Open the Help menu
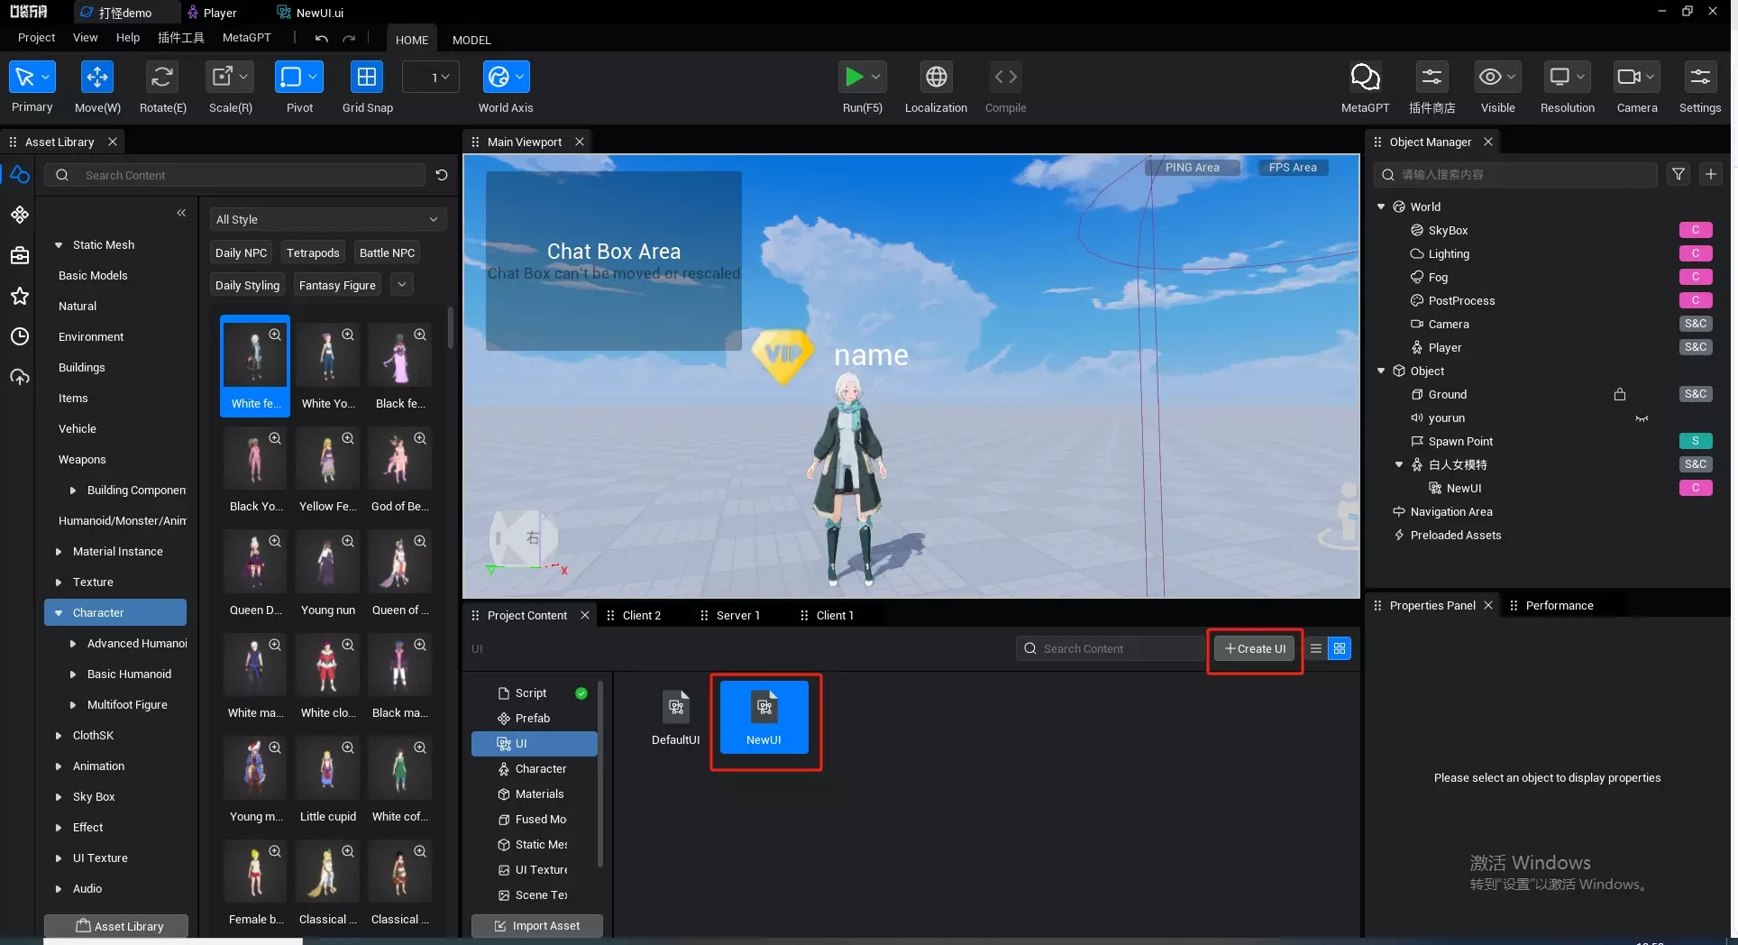The image size is (1738, 945). 128,38
